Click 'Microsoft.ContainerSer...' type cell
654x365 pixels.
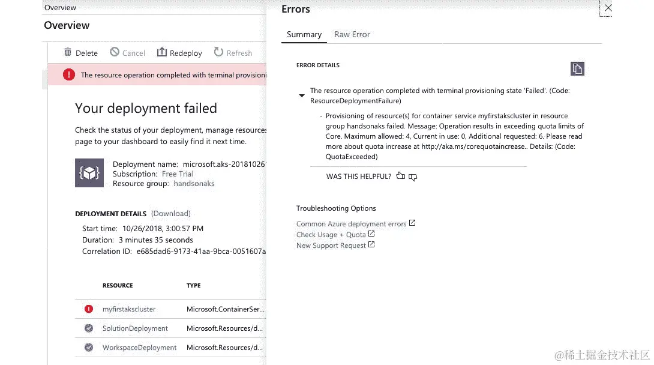pyautogui.click(x=225, y=309)
